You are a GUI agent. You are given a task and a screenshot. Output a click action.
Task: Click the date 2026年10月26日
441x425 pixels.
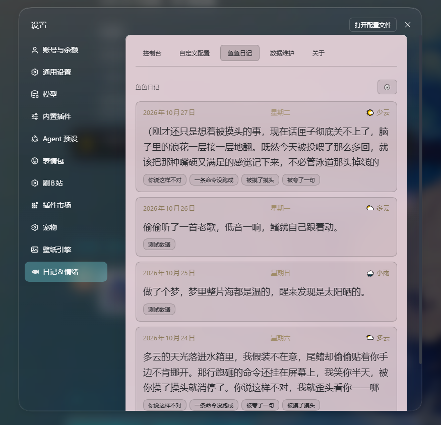(x=169, y=208)
